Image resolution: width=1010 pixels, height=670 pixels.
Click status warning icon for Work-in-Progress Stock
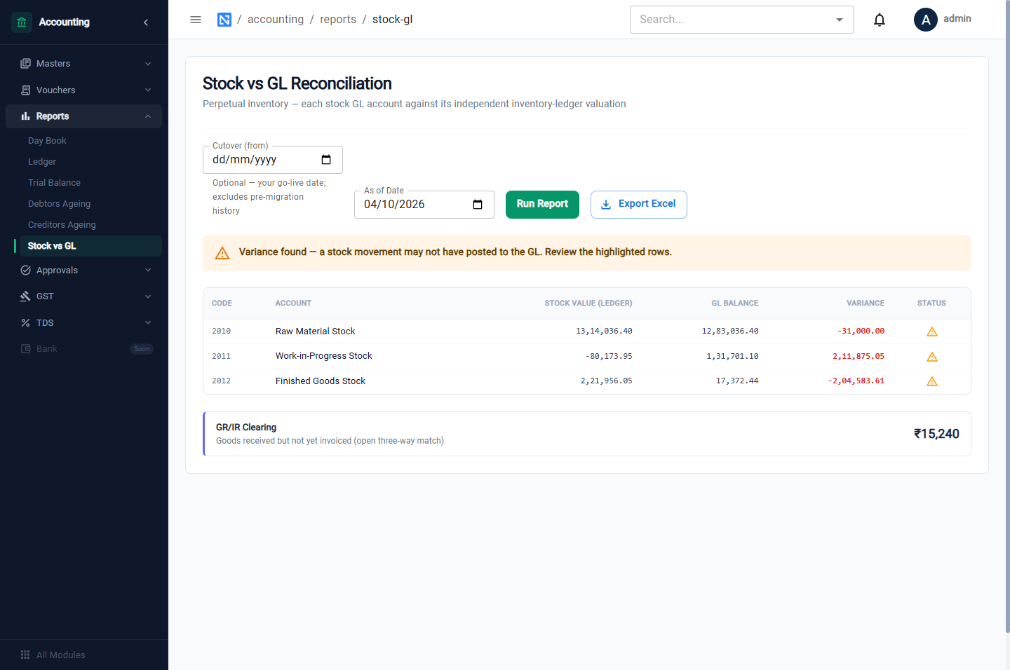click(x=932, y=357)
